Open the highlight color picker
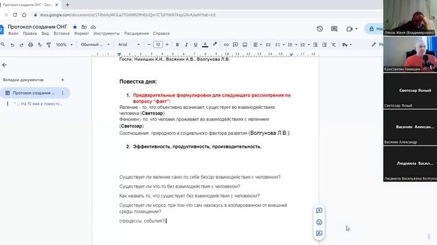This screenshot has height=245, width=437. pos(214,45)
